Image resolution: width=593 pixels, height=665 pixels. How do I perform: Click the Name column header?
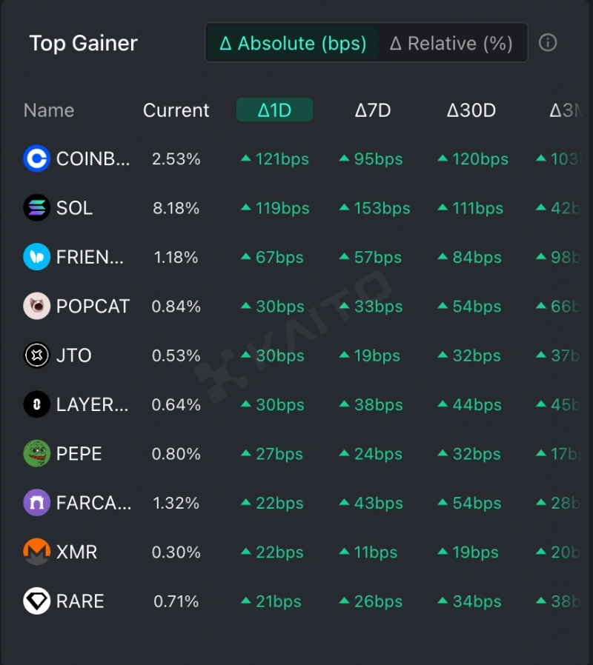(49, 110)
